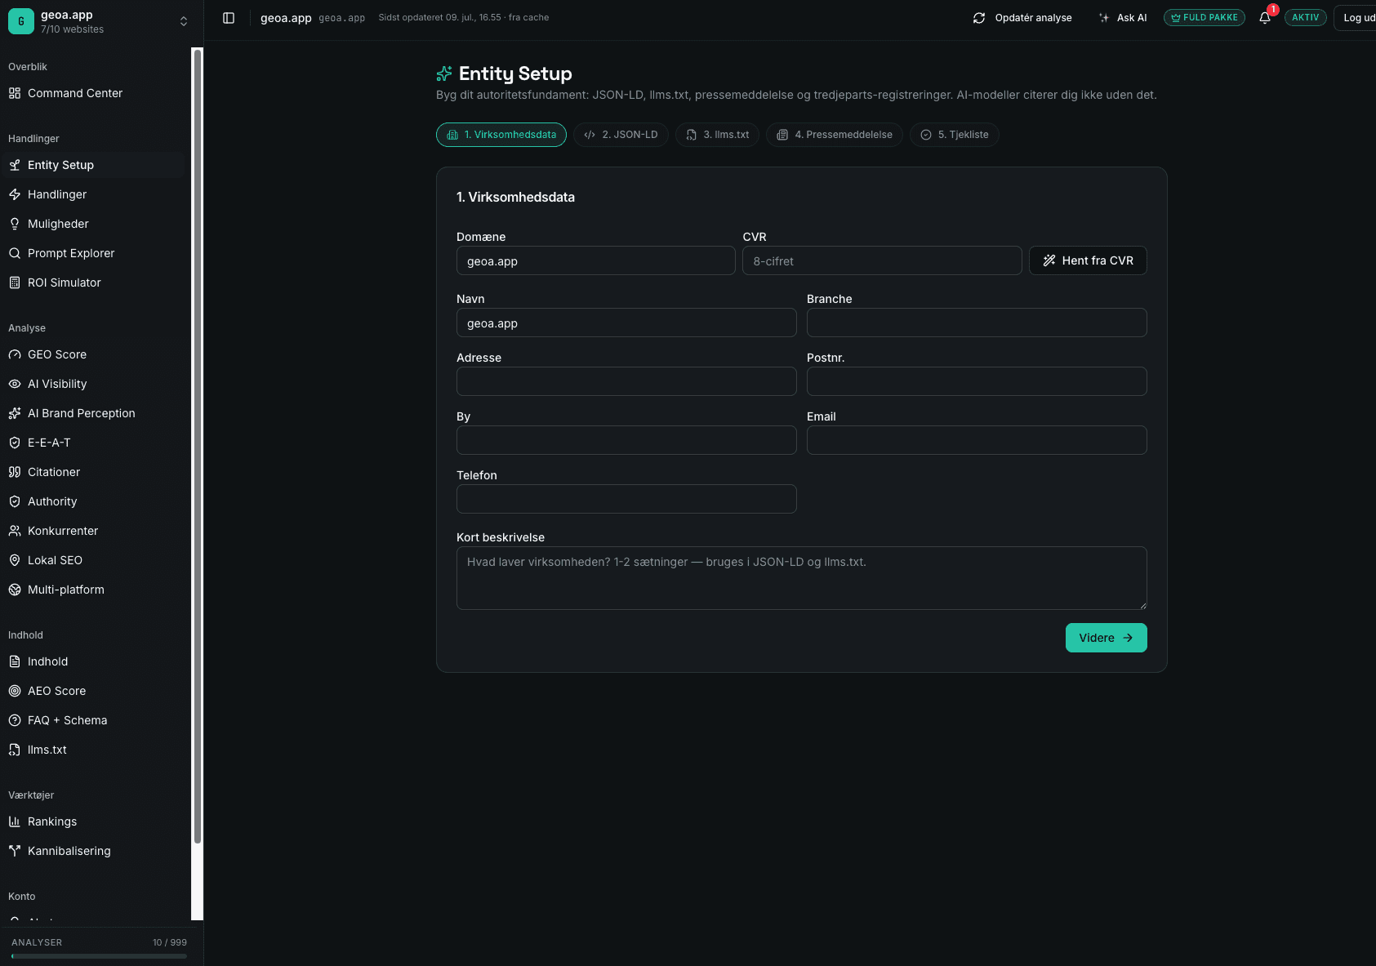Focus the CVR 8-cifret field
1376x966 pixels.
tap(882, 261)
